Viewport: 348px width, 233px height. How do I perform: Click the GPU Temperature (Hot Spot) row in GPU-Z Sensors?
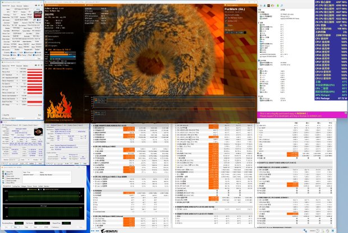22,78
